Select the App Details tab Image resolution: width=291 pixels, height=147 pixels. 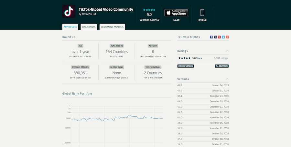[x=70, y=27]
